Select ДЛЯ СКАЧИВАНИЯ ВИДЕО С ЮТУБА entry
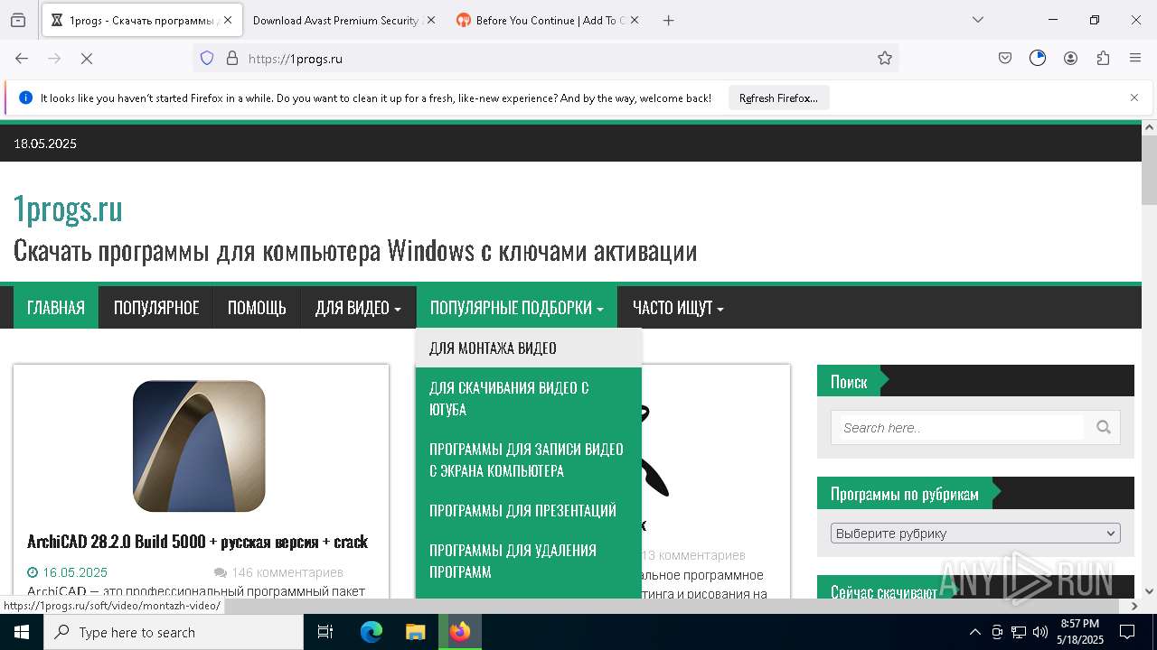Screen dimensions: 1157x650 (529, 398)
